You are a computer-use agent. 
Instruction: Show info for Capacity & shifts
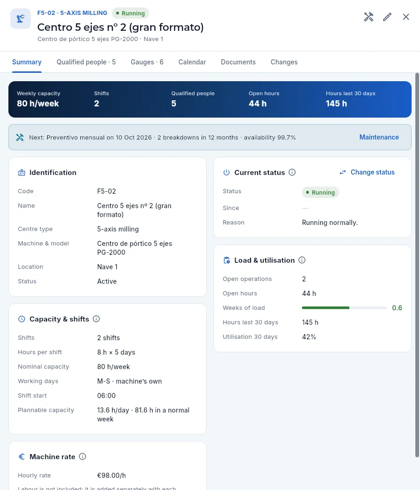(96, 319)
